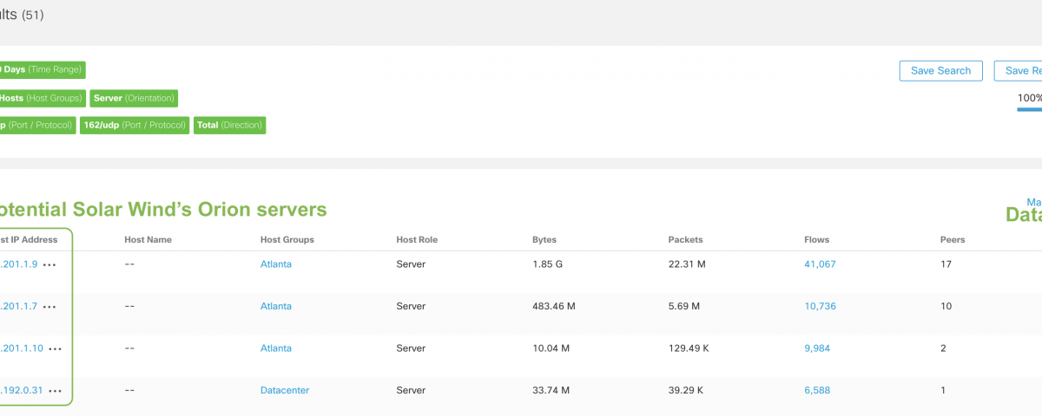Open the ellipsis menu beside IP ending 201.1.7
This screenshot has width=1042, height=416.
coord(50,307)
